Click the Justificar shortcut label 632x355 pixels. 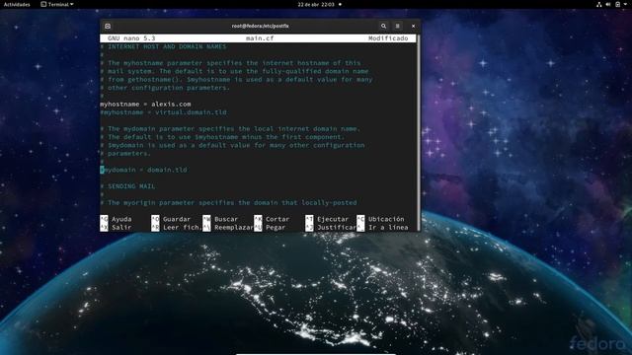click(331, 228)
